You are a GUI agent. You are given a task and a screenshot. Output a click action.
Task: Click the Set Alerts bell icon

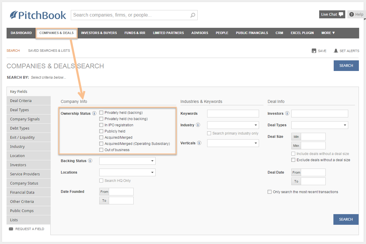click(x=336, y=50)
